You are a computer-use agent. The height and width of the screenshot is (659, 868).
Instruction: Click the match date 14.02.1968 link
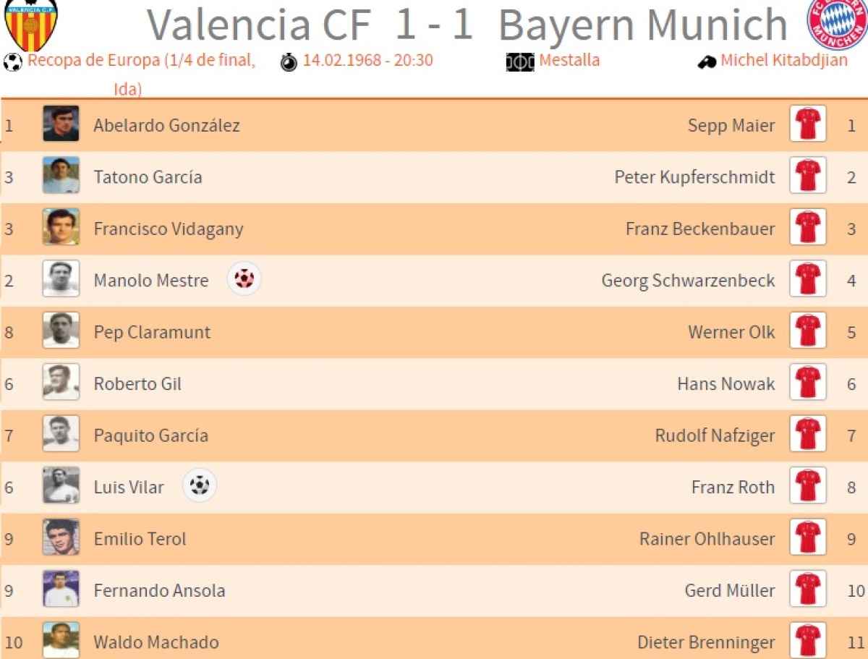tap(367, 60)
